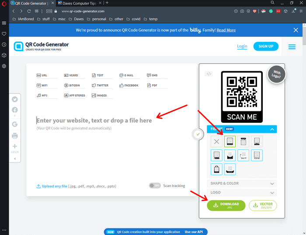Switch to Daves Computer Tips tab
The width and height of the screenshot is (306, 235).
pos(79,3)
